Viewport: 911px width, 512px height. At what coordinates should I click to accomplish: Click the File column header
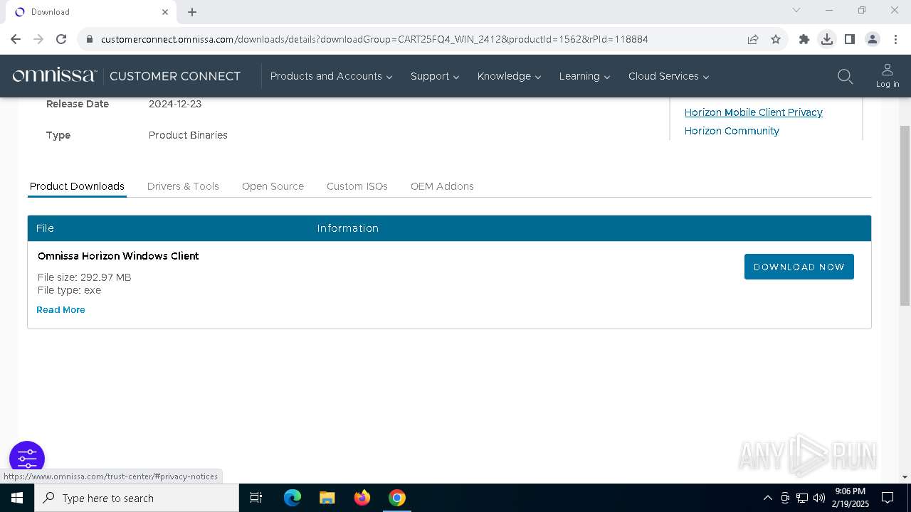tap(45, 228)
